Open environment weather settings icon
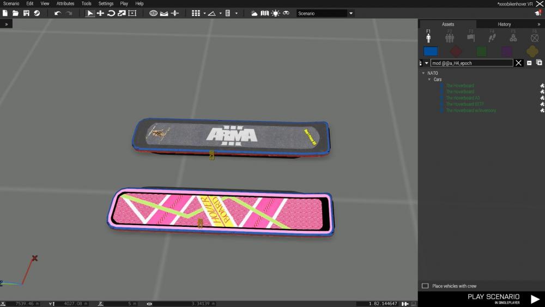The image size is (545, 307). tap(254, 13)
